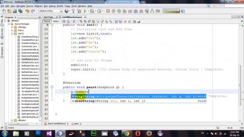Open the Debug Project dropdown arrow

tap(95, 11)
